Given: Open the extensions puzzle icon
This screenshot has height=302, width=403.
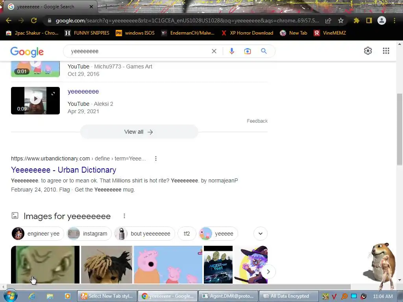Looking at the screenshot, I should (x=356, y=20).
